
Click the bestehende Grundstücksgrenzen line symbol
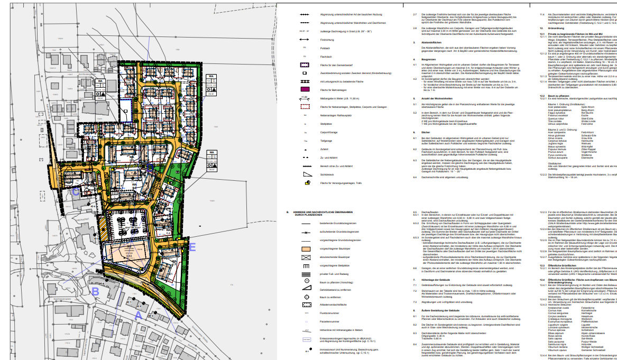pos(306,224)
